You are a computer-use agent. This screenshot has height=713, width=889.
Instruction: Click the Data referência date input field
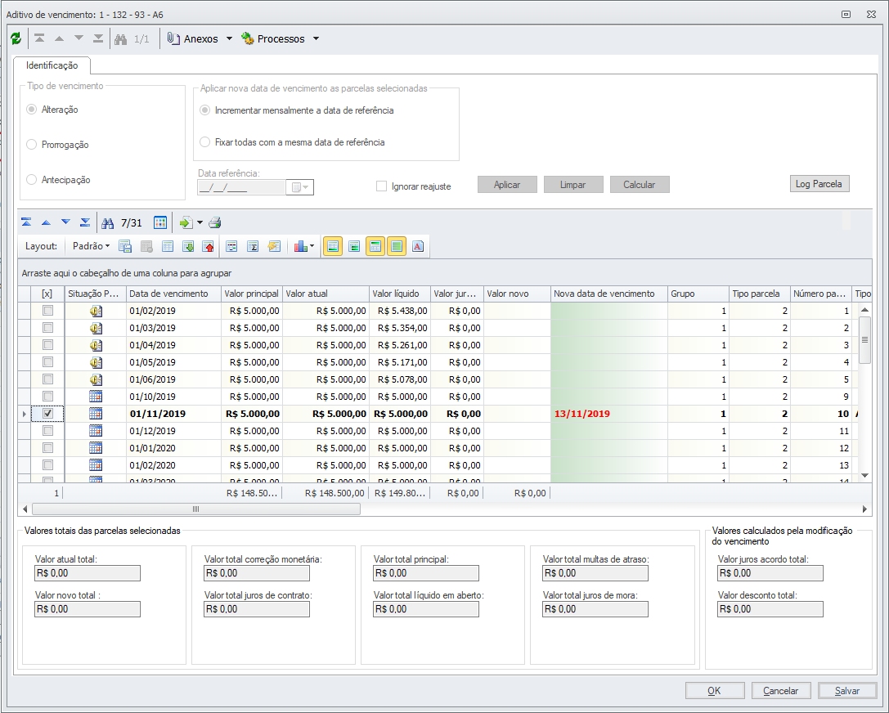[x=241, y=187]
